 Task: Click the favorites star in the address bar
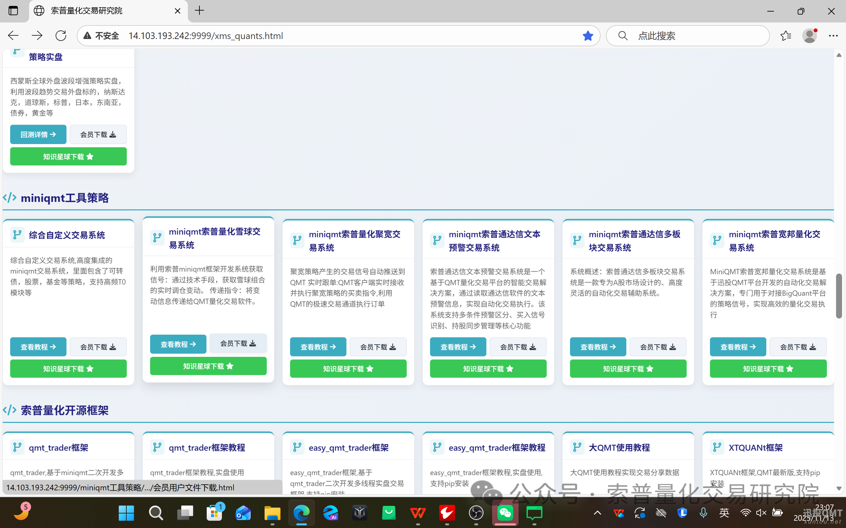point(588,35)
